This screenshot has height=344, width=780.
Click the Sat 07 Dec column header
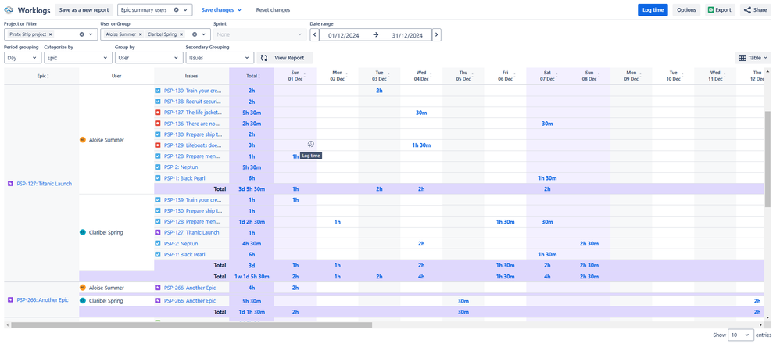547,76
